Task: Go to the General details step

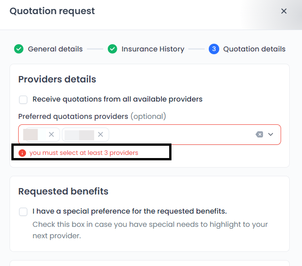Action: pos(55,49)
